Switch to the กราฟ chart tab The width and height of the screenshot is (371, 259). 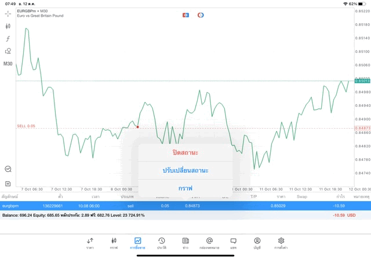[x=114, y=243]
